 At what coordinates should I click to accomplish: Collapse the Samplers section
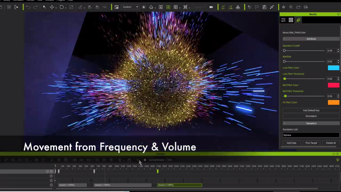pos(284,123)
